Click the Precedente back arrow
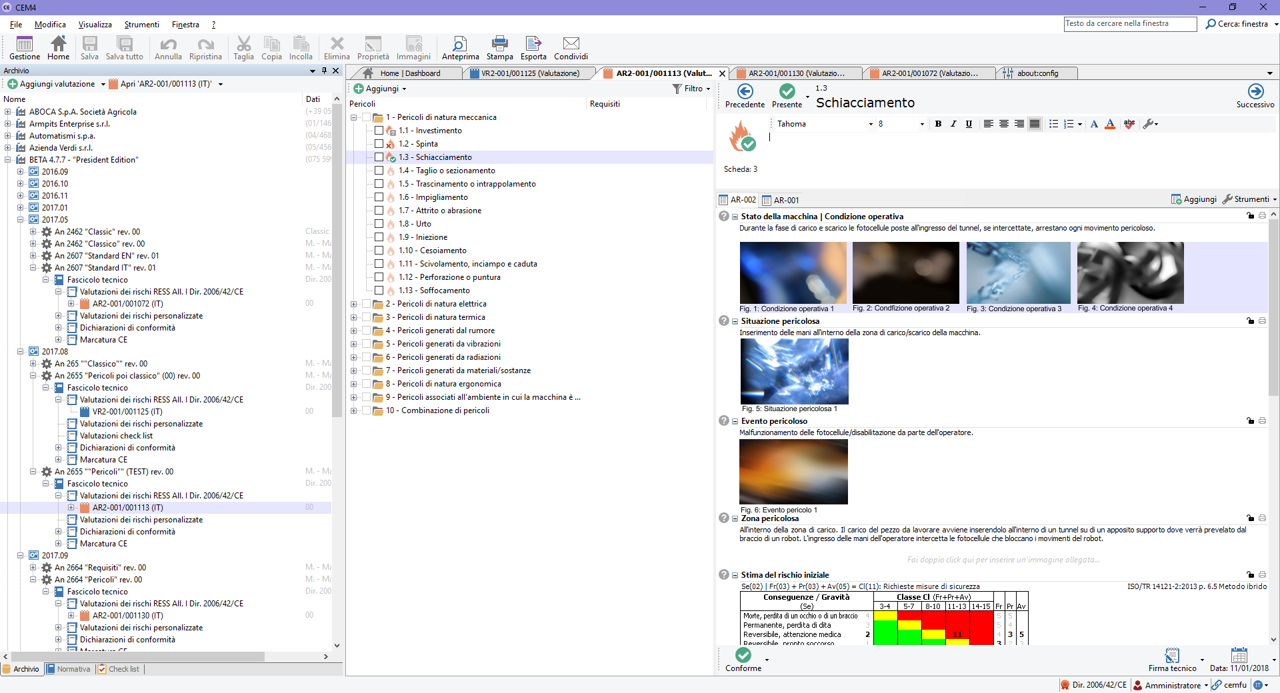This screenshot has height=693, width=1280. tap(745, 91)
